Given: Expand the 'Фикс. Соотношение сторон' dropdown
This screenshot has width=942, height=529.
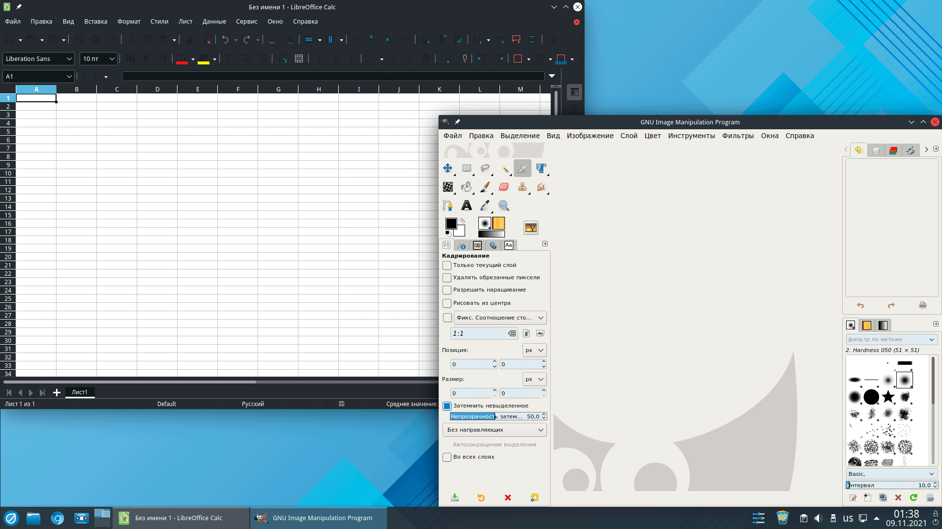Looking at the screenshot, I should [x=500, y=318].
